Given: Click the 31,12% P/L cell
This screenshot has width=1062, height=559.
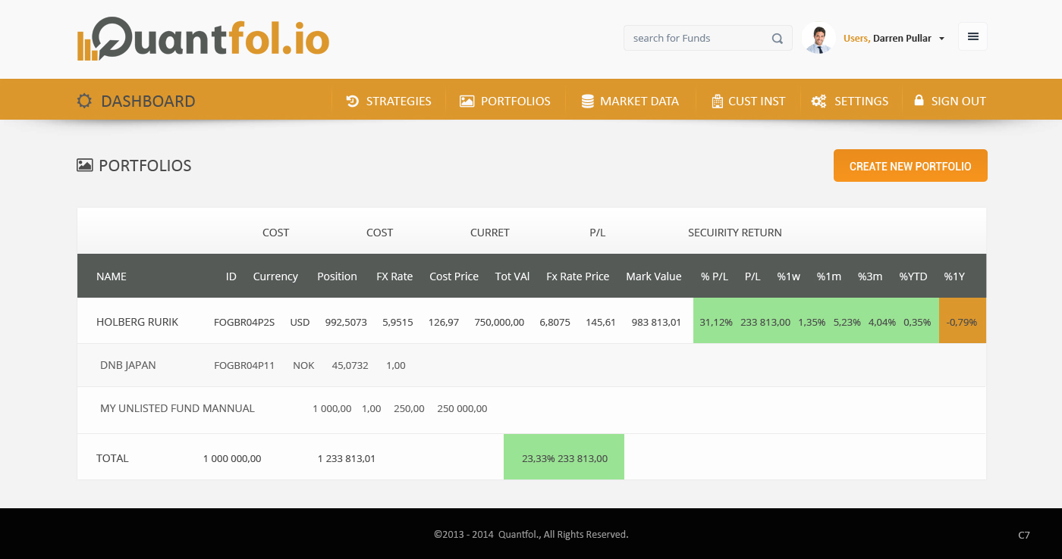Looking at the screenshot, I should [716, 322].
